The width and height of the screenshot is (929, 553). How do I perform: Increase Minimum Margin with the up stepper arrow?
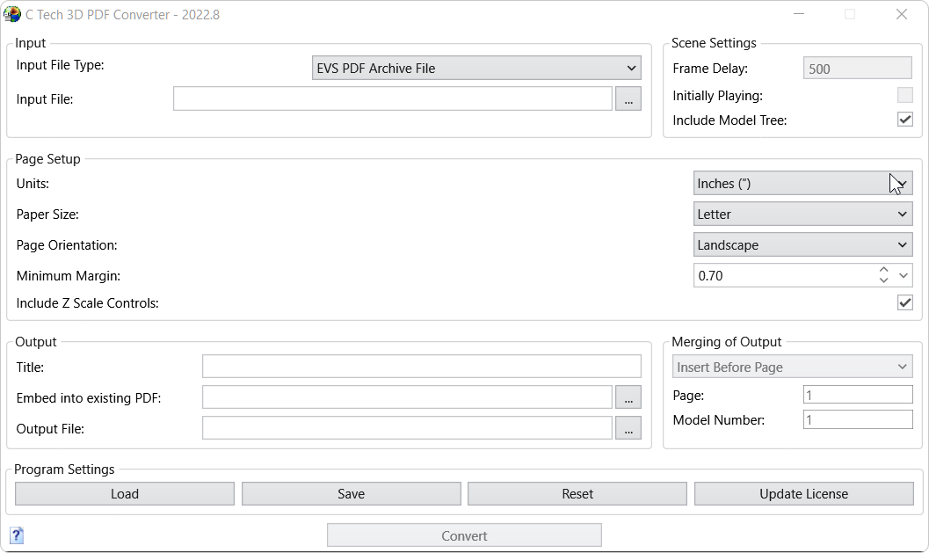point(883,271)
